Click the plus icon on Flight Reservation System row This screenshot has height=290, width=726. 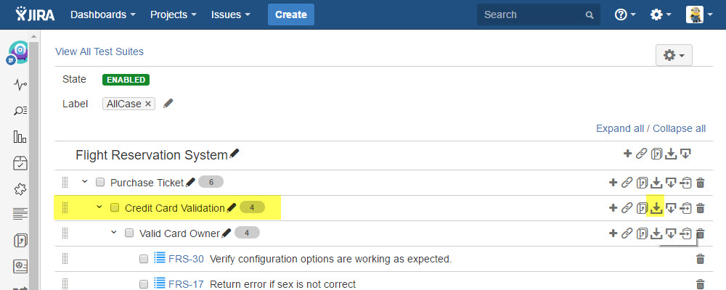pyautogui.click(x=627, y=153)
